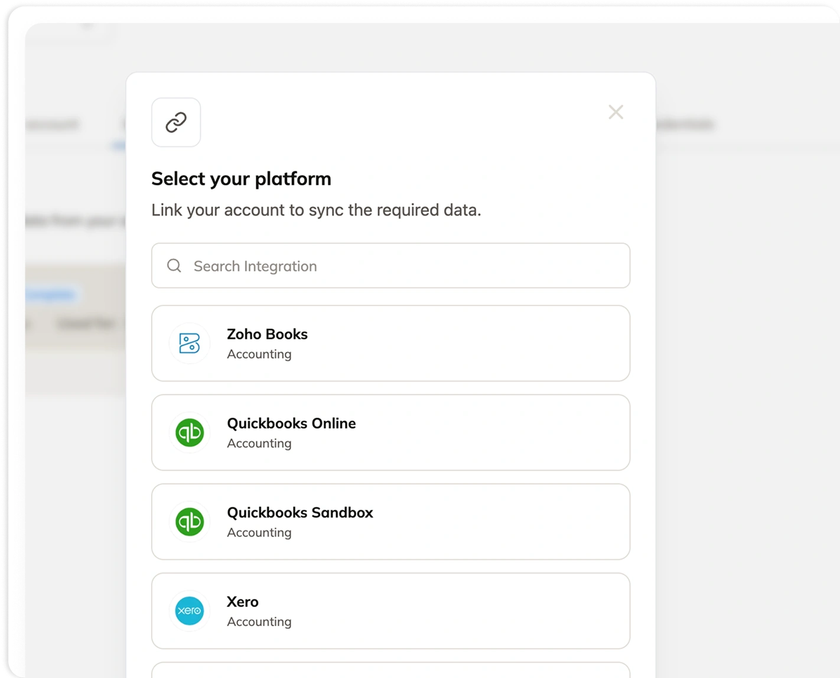The image size is (840, 678).
Task: Click the Zoho Books title text
Action: tap(267, 334)
